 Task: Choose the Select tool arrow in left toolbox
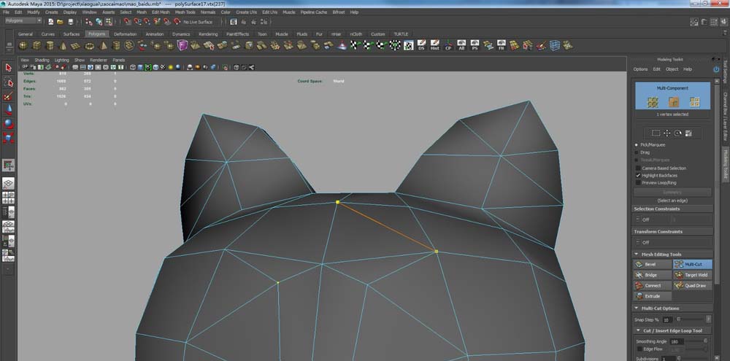pos(8,68)
